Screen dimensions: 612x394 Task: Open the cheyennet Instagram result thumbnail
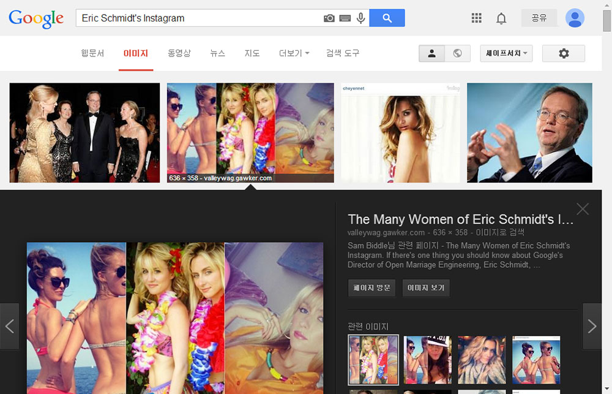pyautogui.click(x=400, y=132)
